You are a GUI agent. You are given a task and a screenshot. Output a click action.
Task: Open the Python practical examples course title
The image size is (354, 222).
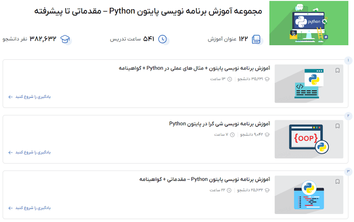[194, 68]
